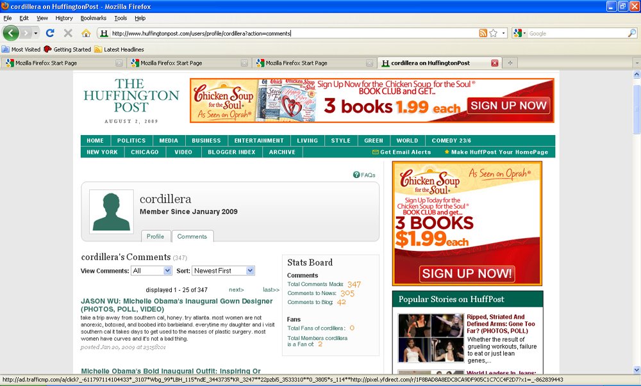The image size is (641, 386).
Task: Open the Tools menu
Action: 121,18
